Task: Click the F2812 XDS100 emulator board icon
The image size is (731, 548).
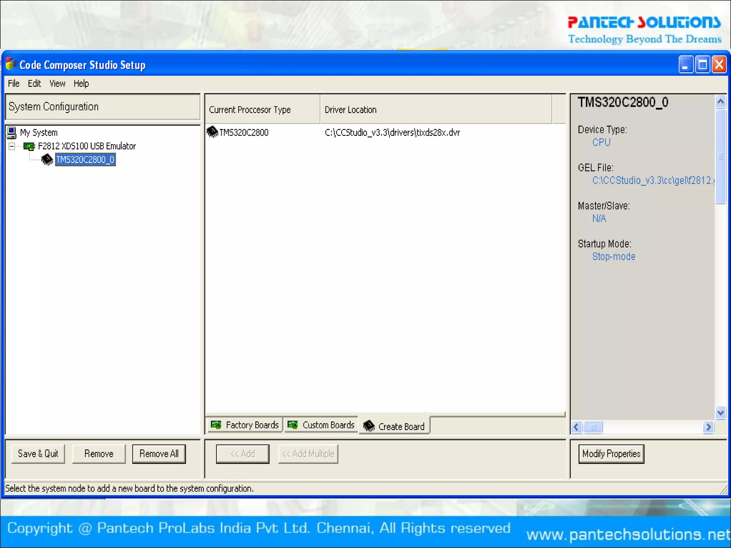Action: [x=29, y=146]
